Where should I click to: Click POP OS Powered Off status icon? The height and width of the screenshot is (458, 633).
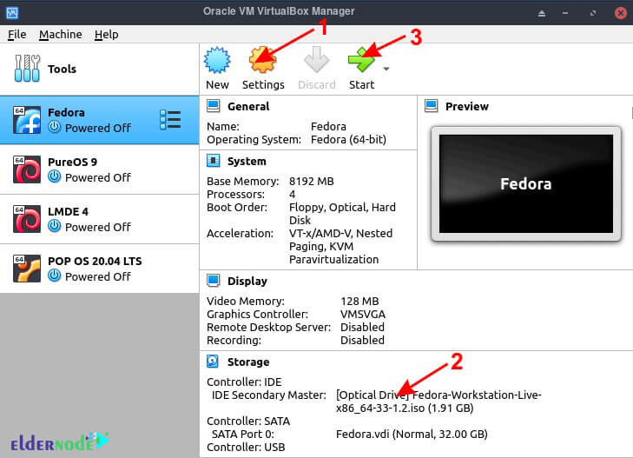pos(54,275)
